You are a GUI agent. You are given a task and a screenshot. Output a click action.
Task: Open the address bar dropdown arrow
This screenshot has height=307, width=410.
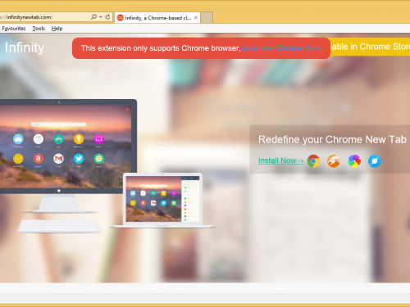[x=101, y=17]
